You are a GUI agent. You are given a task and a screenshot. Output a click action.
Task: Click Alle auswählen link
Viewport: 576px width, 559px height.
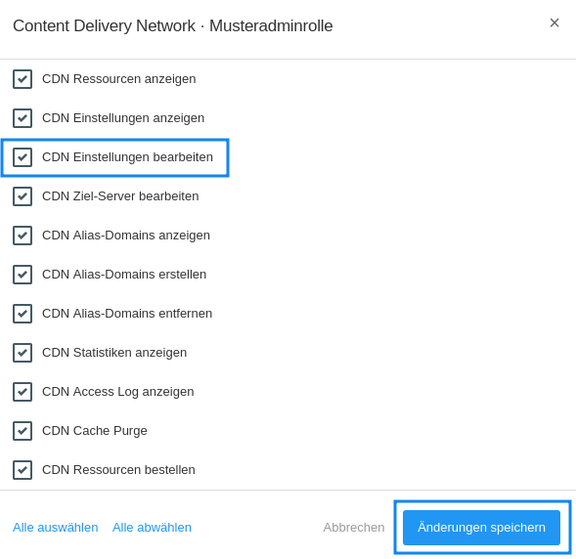click(x=56, y=528)
